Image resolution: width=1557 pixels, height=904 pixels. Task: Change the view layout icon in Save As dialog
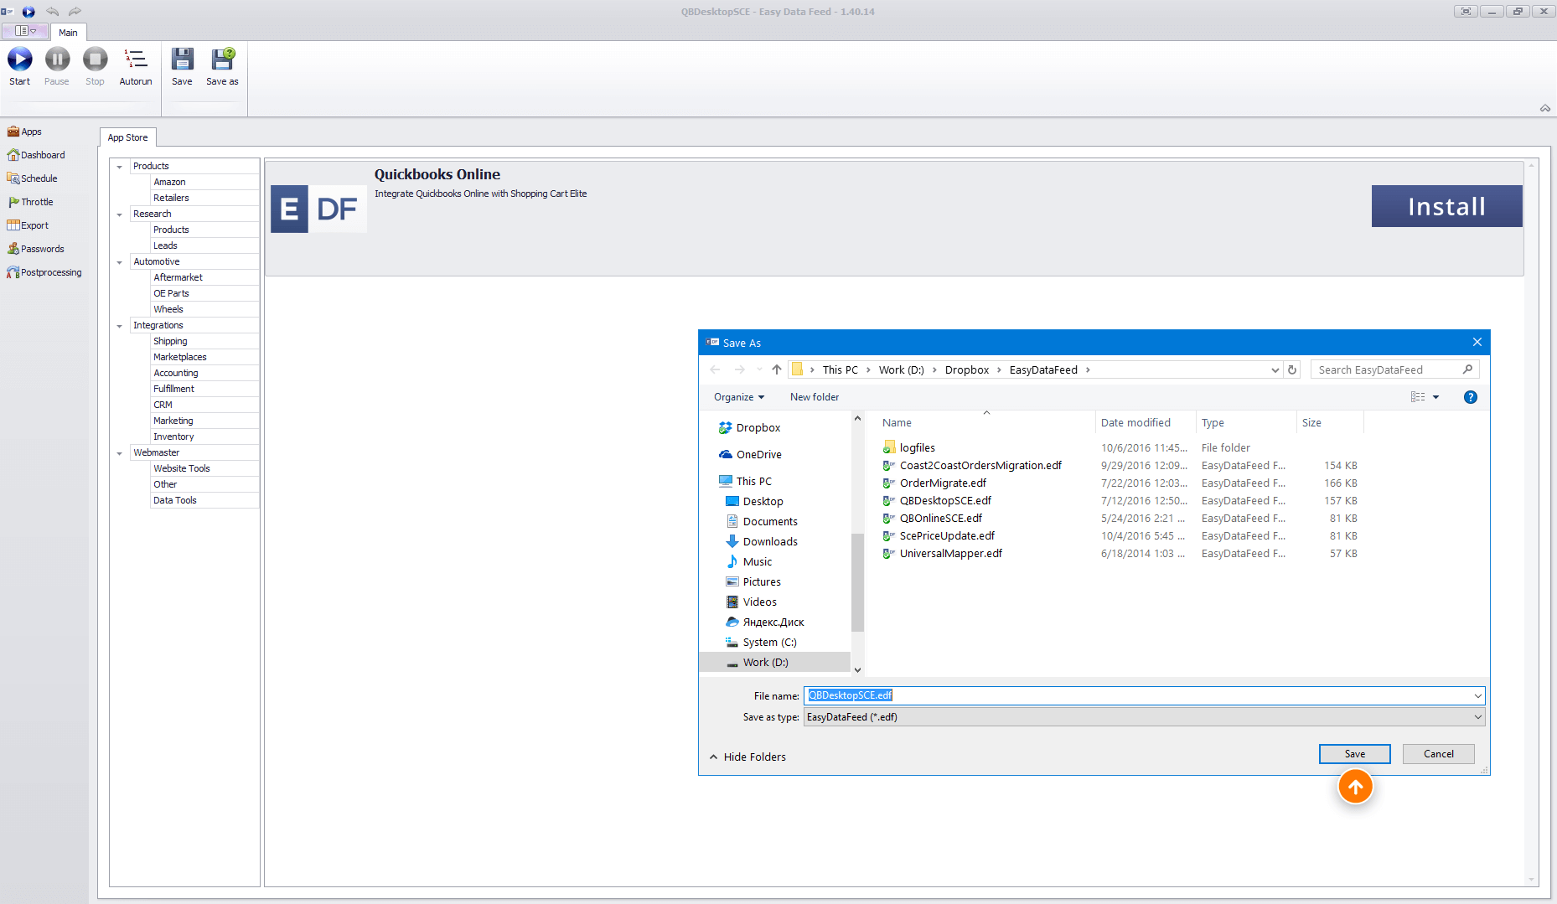(1418, 397)
